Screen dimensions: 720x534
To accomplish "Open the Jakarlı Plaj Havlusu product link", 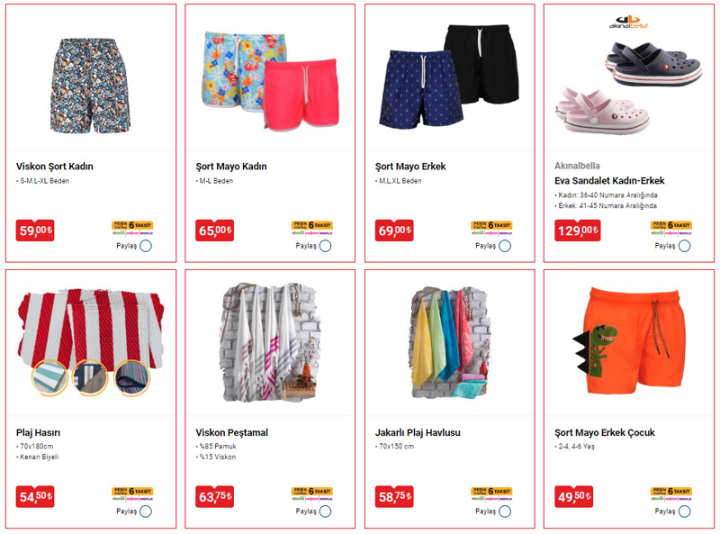I will click(418, 432).
